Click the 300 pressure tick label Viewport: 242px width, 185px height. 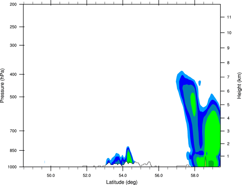coord(13,45)
